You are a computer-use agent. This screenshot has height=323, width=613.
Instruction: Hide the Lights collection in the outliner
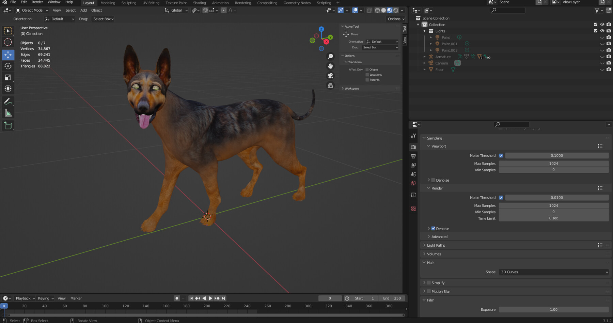[x=602, y=31]
